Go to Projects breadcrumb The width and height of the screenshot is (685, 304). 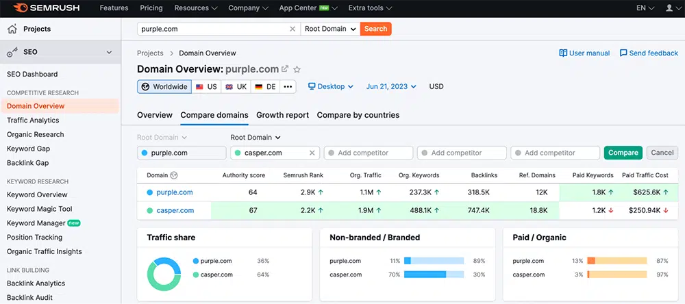point(150,53)
